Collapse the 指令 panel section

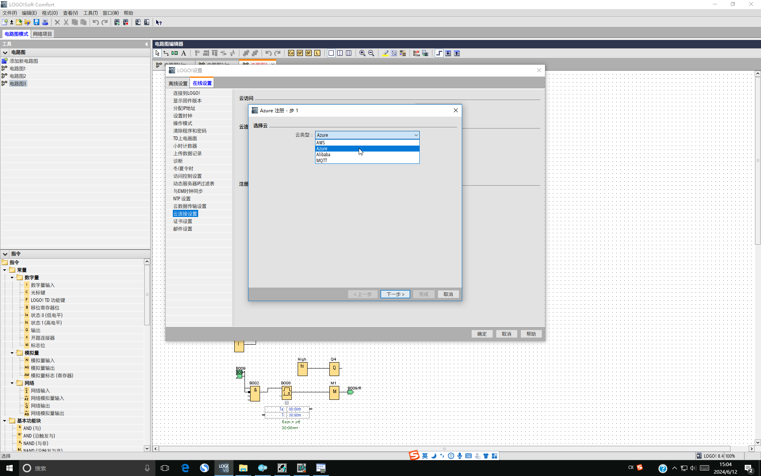5,254
